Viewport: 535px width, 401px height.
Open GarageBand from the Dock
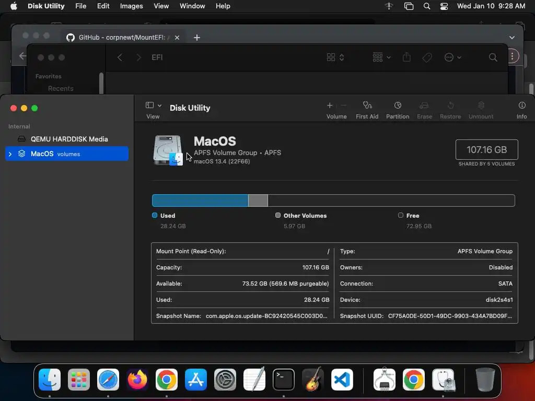point(313,379)
